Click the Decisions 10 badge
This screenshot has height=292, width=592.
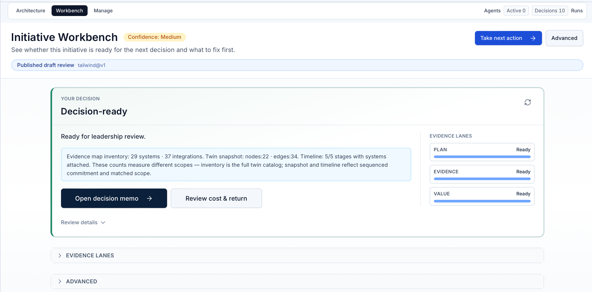pyautogui.click(x=550, y=11)
